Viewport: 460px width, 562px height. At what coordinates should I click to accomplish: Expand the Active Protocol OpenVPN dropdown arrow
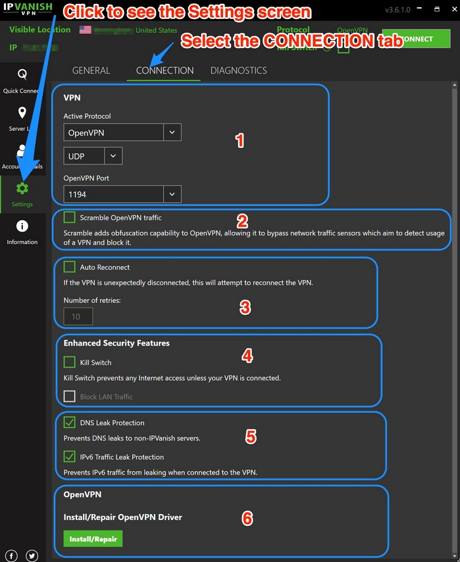click(172, 132)
